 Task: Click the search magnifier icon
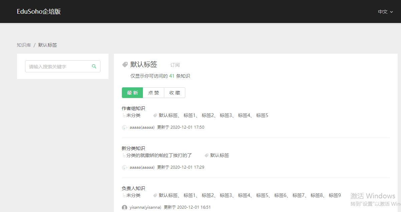pos(94,66)
